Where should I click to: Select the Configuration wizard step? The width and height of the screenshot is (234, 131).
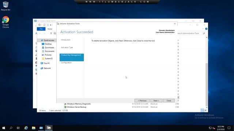[66, 63]
